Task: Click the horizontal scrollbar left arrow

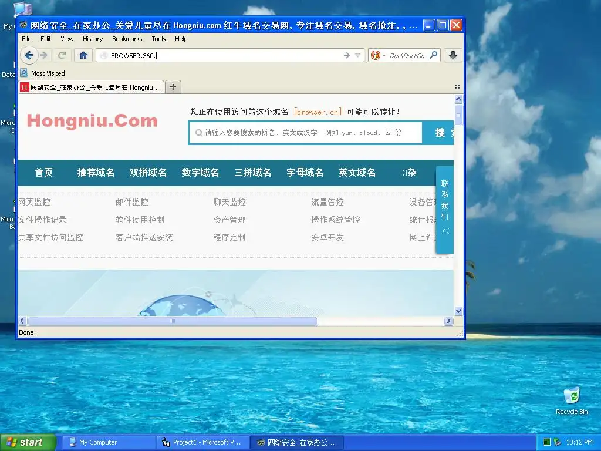Action: [x=22, y=321]
